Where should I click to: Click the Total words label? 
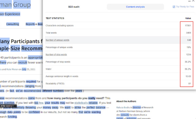[x=51, y=33]
